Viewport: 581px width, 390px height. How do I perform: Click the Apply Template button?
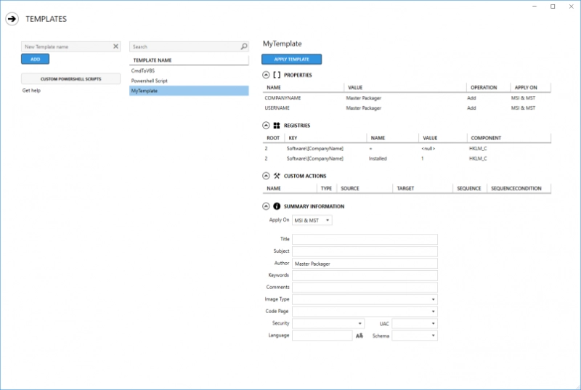coord(291,59)
